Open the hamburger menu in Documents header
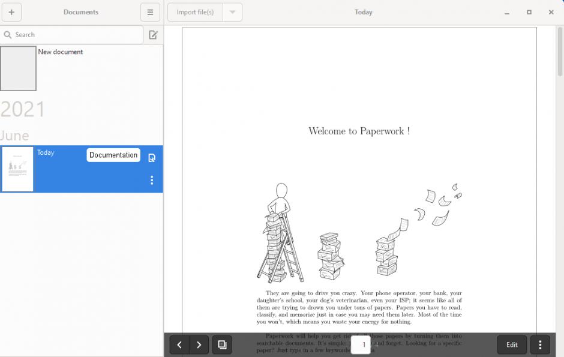The width and height of the screenshot is (564, 357). point(150,12)
